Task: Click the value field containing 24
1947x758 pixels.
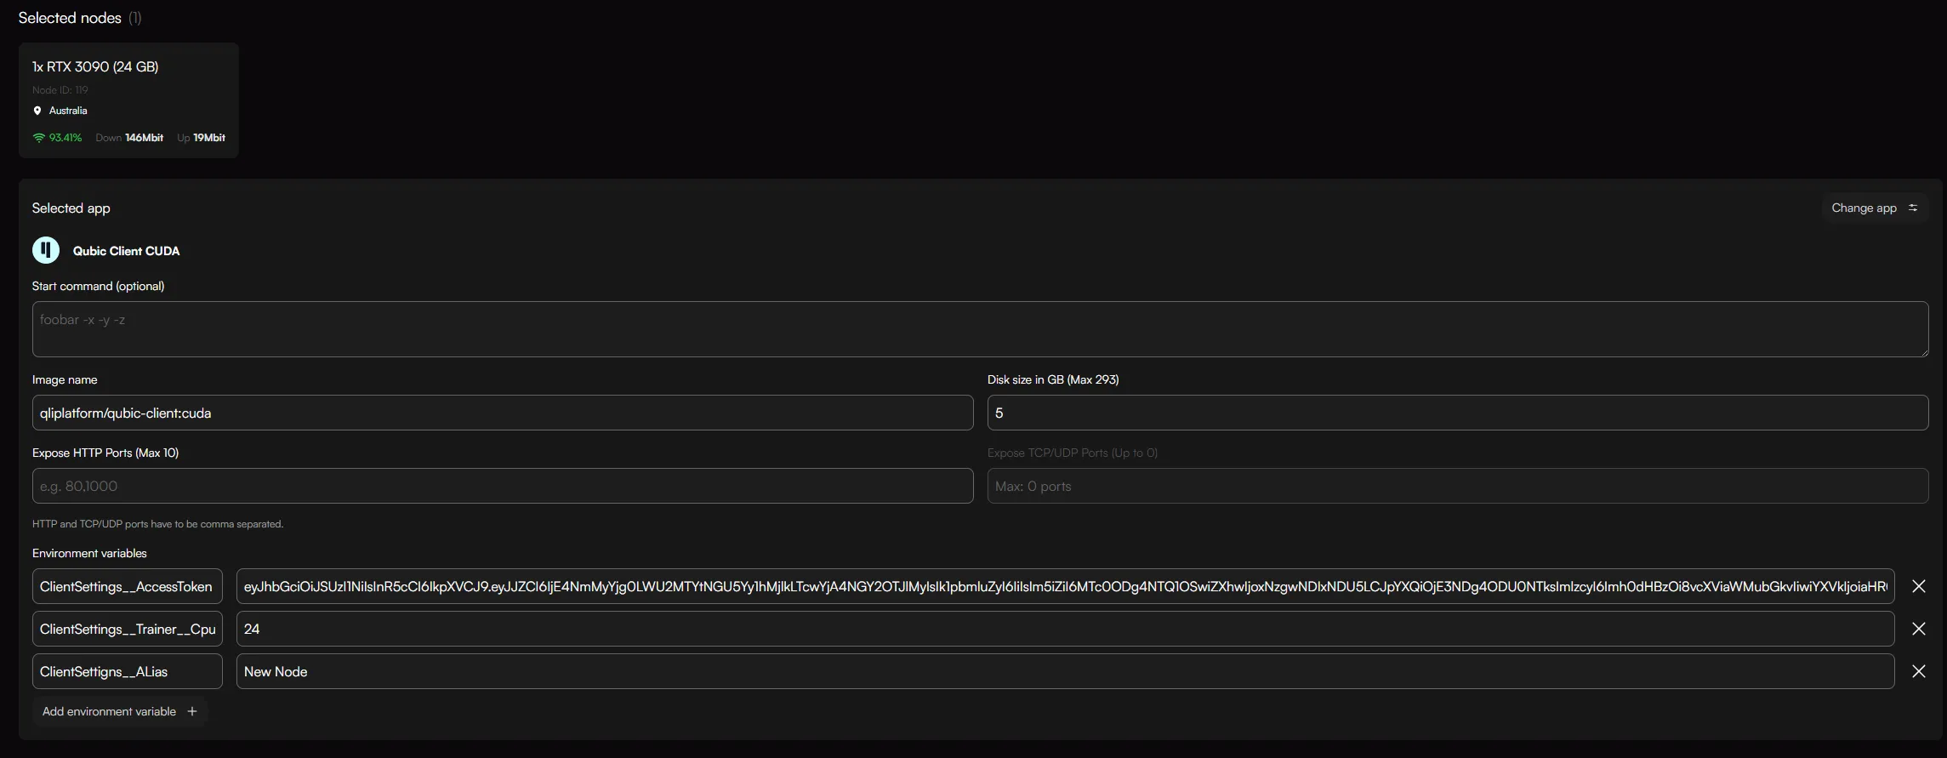Action: (x=1065, y=629)
